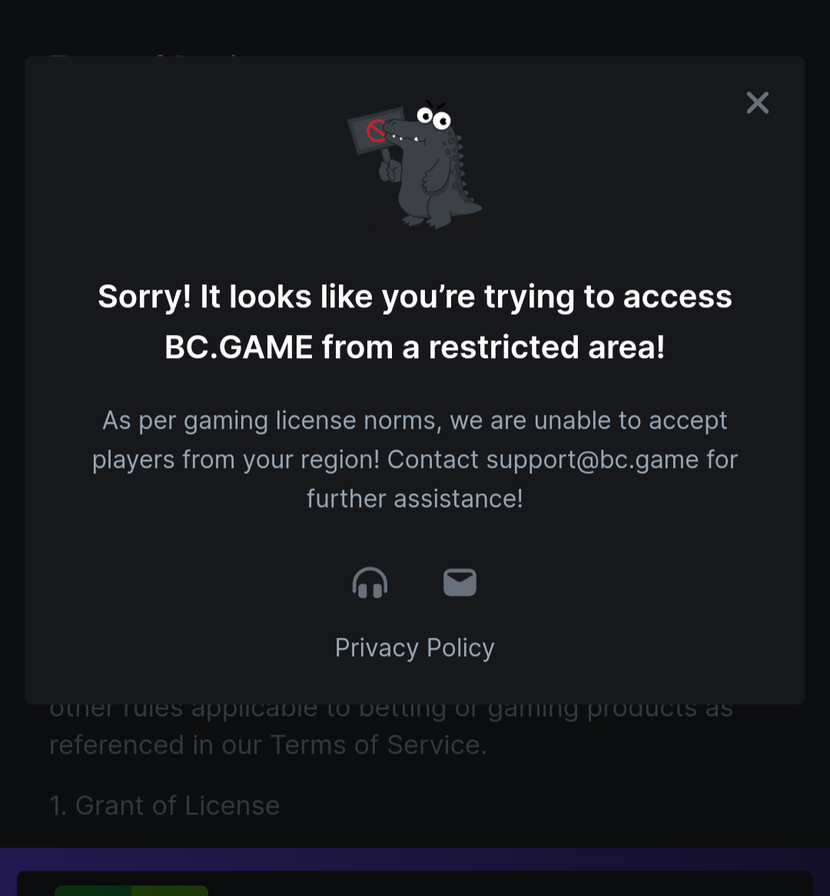Click the cut-off 'other rules applicable' line
This screenshot has width=830, height=896.
(x=391, y=711)
